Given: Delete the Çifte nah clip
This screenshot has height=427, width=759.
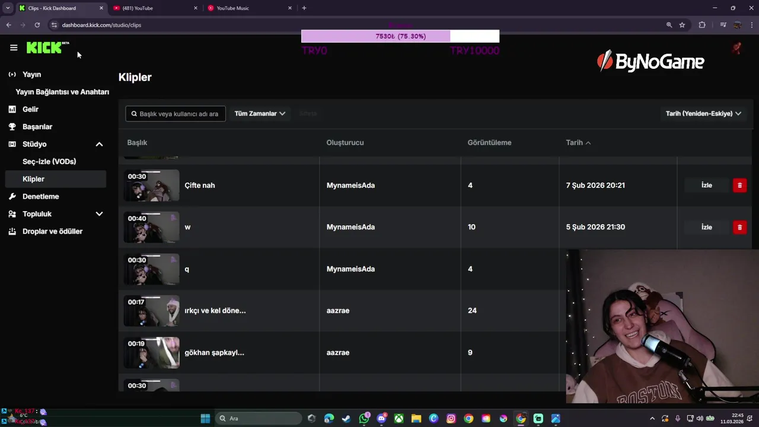Looking at the screenshot, I should (739, 185).
